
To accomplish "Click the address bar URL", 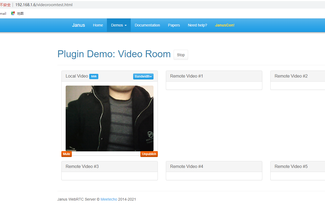I will pos(44,5).
